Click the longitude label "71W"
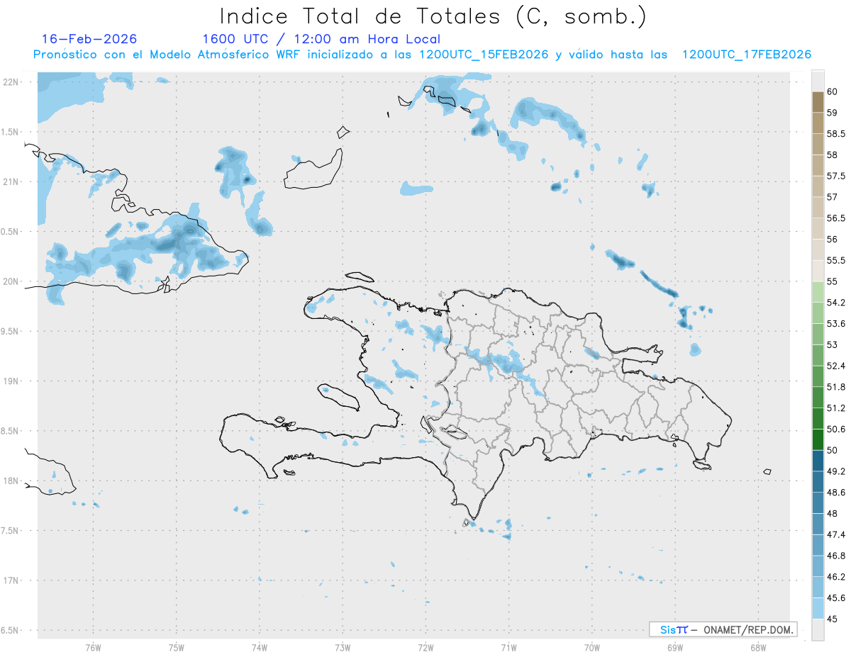 click(x=508, y=647)
